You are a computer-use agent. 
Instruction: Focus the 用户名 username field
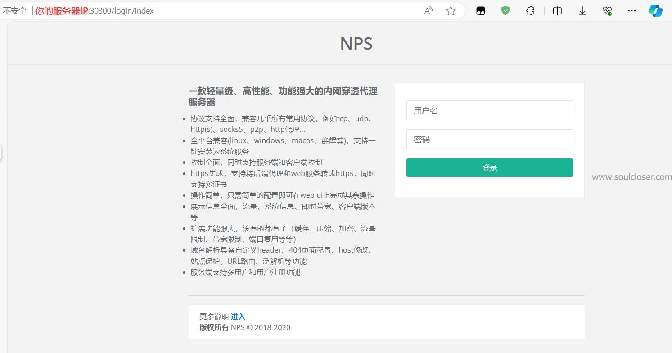(x=489, y=110)
